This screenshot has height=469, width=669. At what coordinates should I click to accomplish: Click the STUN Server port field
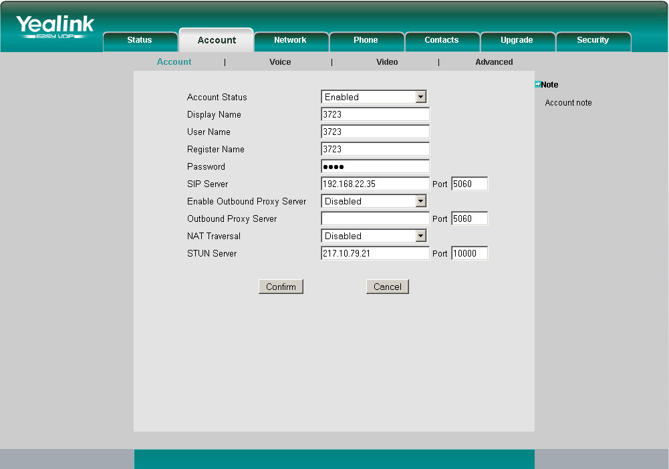click(469, 253)
